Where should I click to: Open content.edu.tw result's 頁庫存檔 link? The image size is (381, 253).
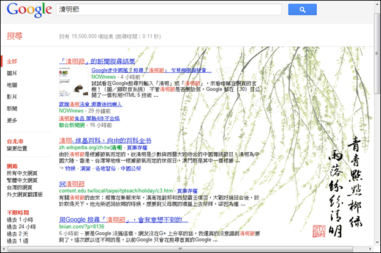tap(187, 191)
